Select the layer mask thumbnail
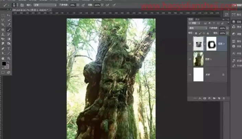242x139 pixels. (x=211, y=44)
